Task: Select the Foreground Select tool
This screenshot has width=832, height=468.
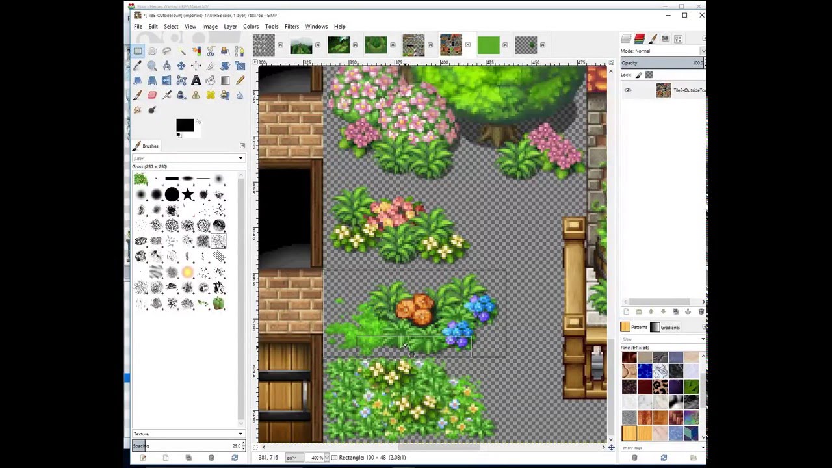Action: pos(226,51)
